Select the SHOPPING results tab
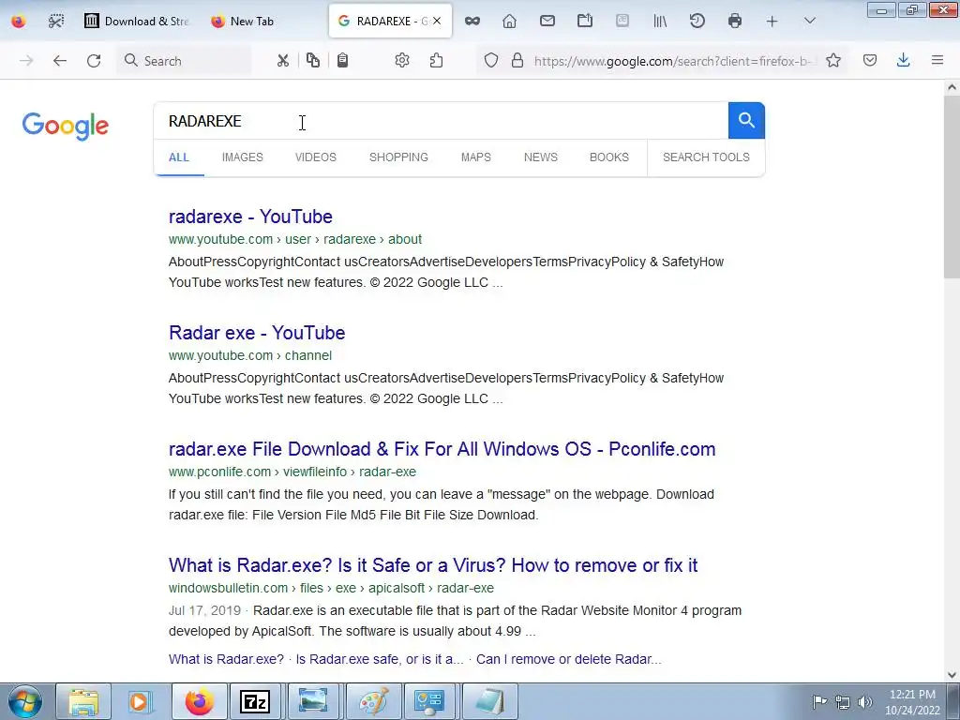The image size is (960, 720). tap(398, 157)
